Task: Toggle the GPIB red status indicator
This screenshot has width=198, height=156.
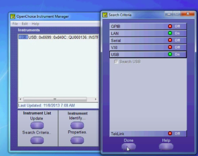Action: click(170, 26)
